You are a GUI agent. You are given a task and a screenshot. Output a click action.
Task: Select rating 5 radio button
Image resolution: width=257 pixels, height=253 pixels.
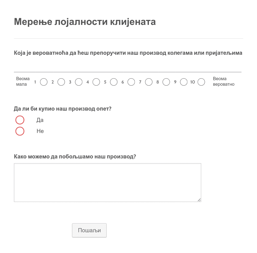tap(114, 82)
